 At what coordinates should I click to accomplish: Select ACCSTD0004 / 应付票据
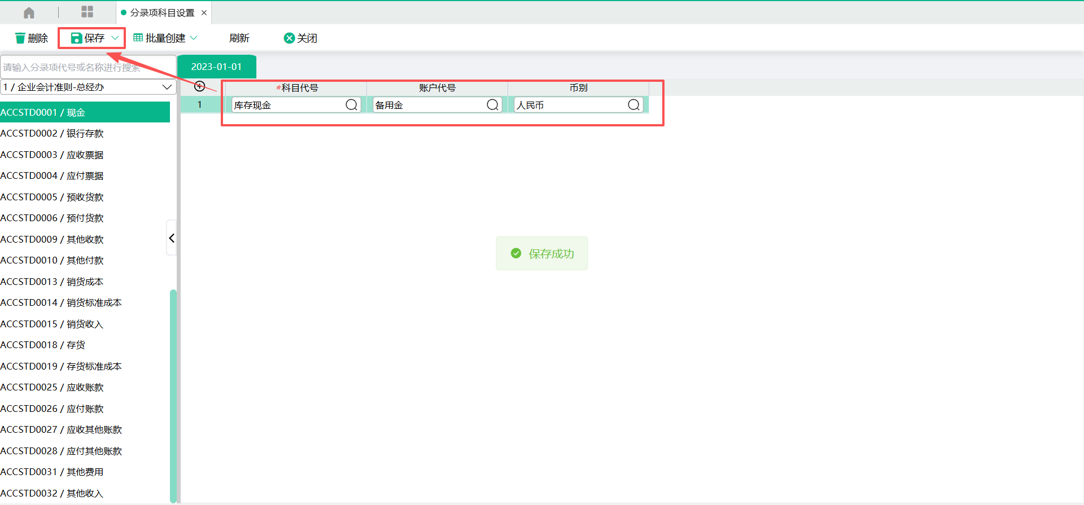(x=85, y=176)
